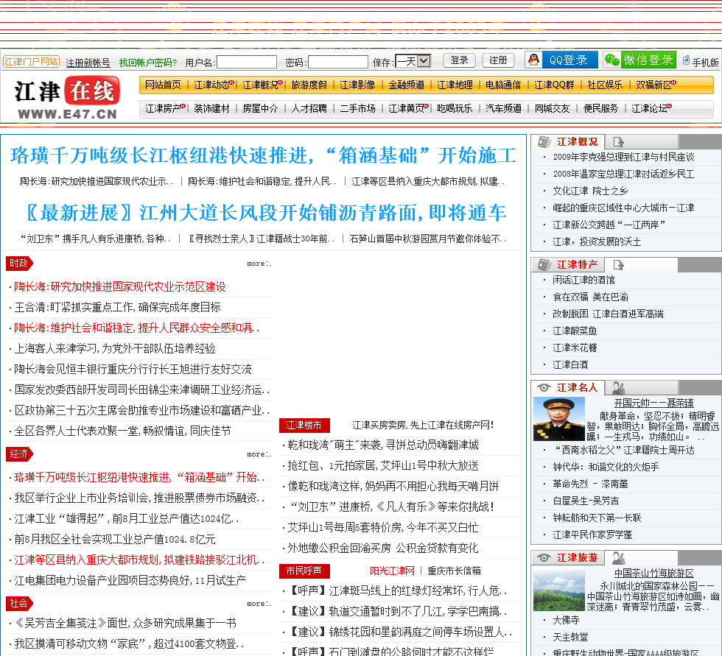Click the WeChat login icon

612,60
